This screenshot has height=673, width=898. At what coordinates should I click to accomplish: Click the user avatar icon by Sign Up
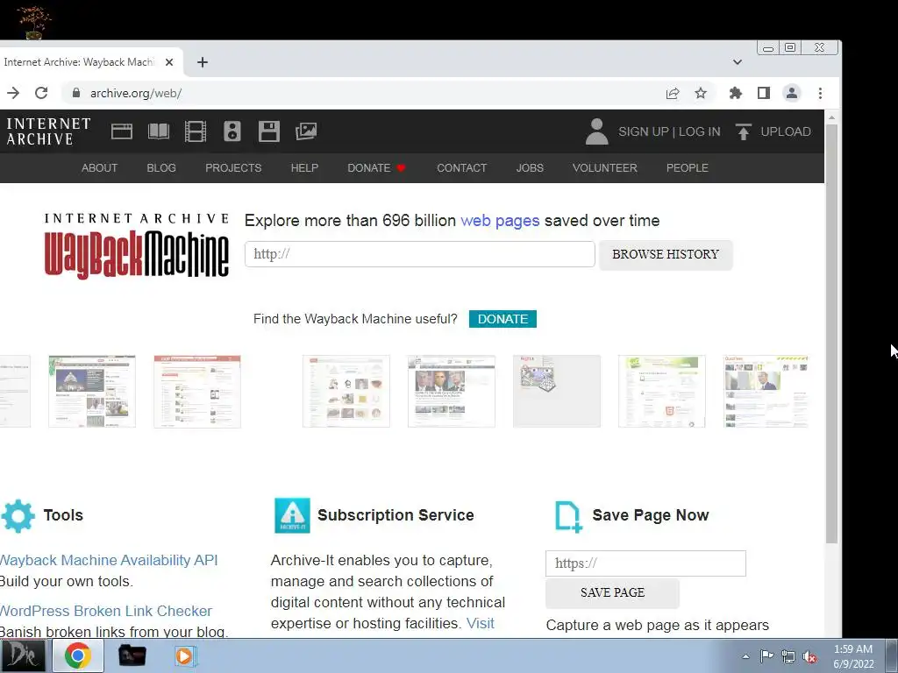[596, 131]
